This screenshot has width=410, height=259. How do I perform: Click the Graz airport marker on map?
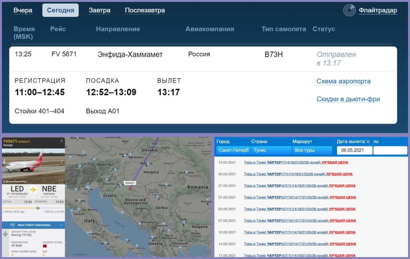coord(115,169)
